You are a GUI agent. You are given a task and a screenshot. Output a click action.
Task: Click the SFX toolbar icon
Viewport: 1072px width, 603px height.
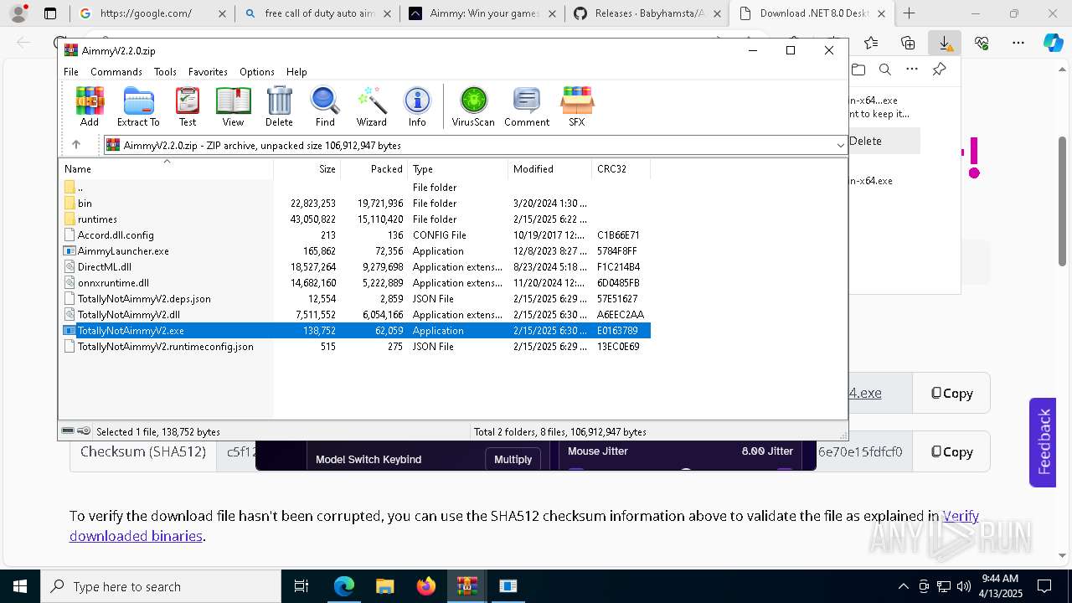click(x=577, y=107)
